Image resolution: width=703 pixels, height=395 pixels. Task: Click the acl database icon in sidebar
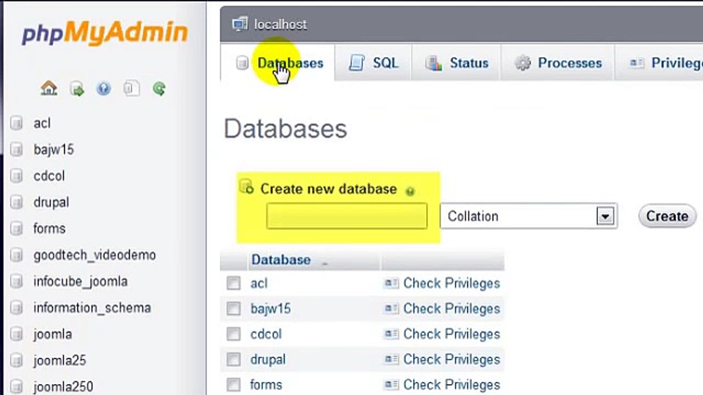tap(16, 123)
